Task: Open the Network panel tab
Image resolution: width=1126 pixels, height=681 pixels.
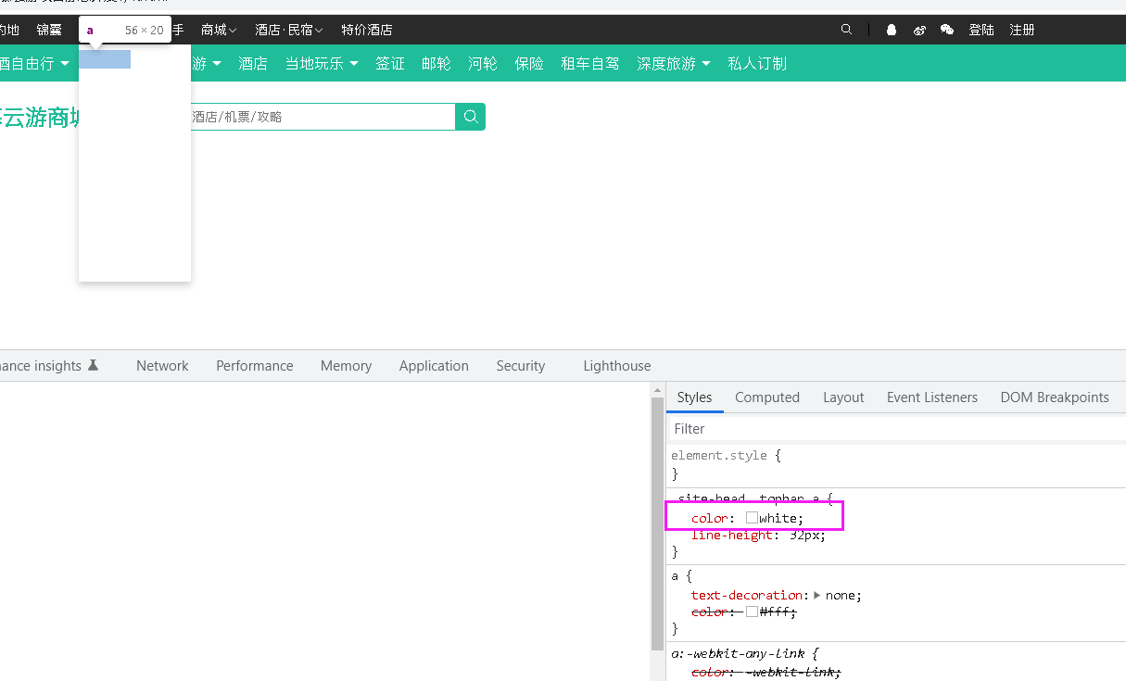Action: point(162,366)
